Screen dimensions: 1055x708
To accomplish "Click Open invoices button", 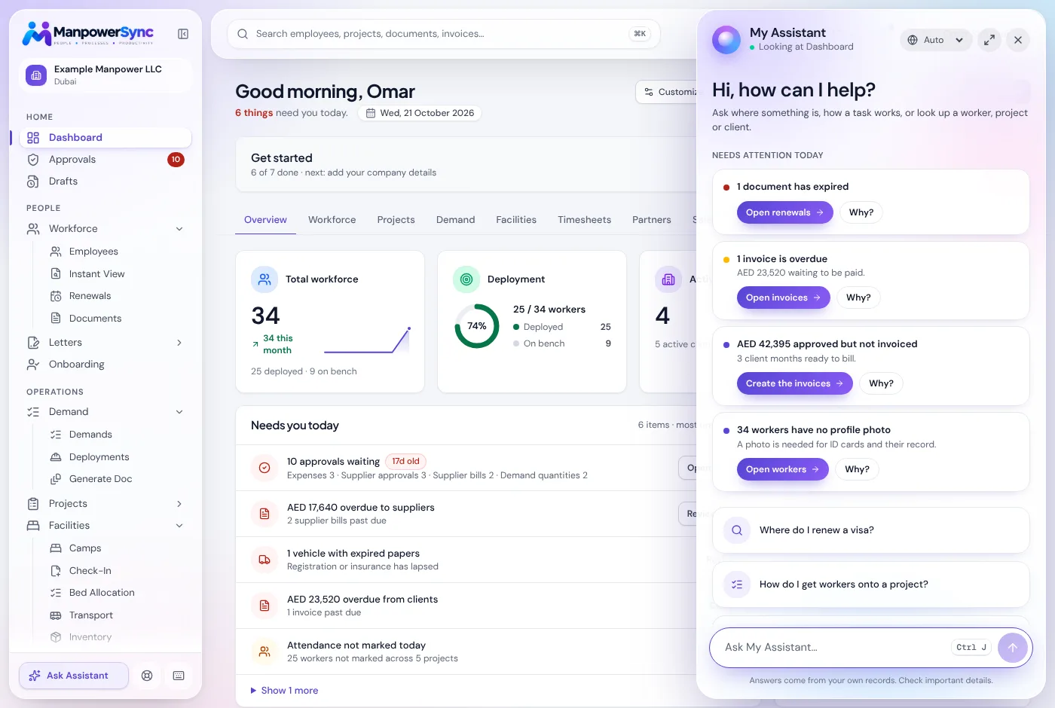I will (784, 298).
